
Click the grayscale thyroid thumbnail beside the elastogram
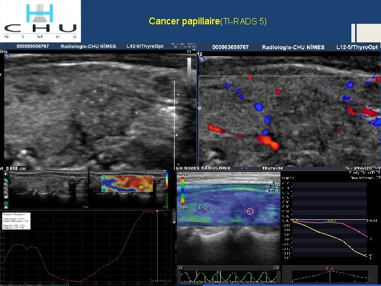click(x=48, y=189)
